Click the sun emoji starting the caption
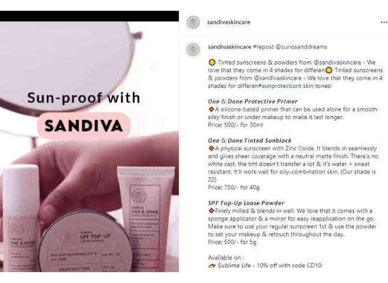Screen dimensions: 388x283 [212, 62]
